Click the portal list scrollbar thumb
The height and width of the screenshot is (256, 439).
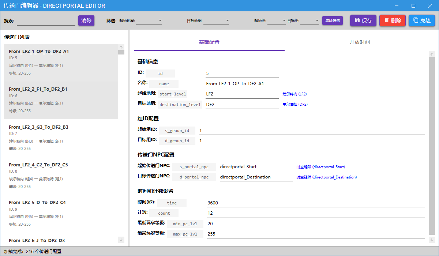[x=121, y=52]
